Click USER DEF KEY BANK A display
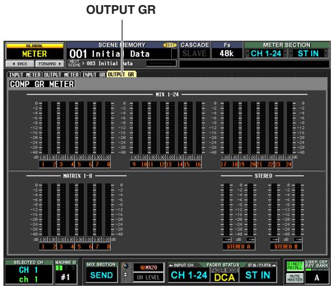332x287 pixels. [317, 277]
